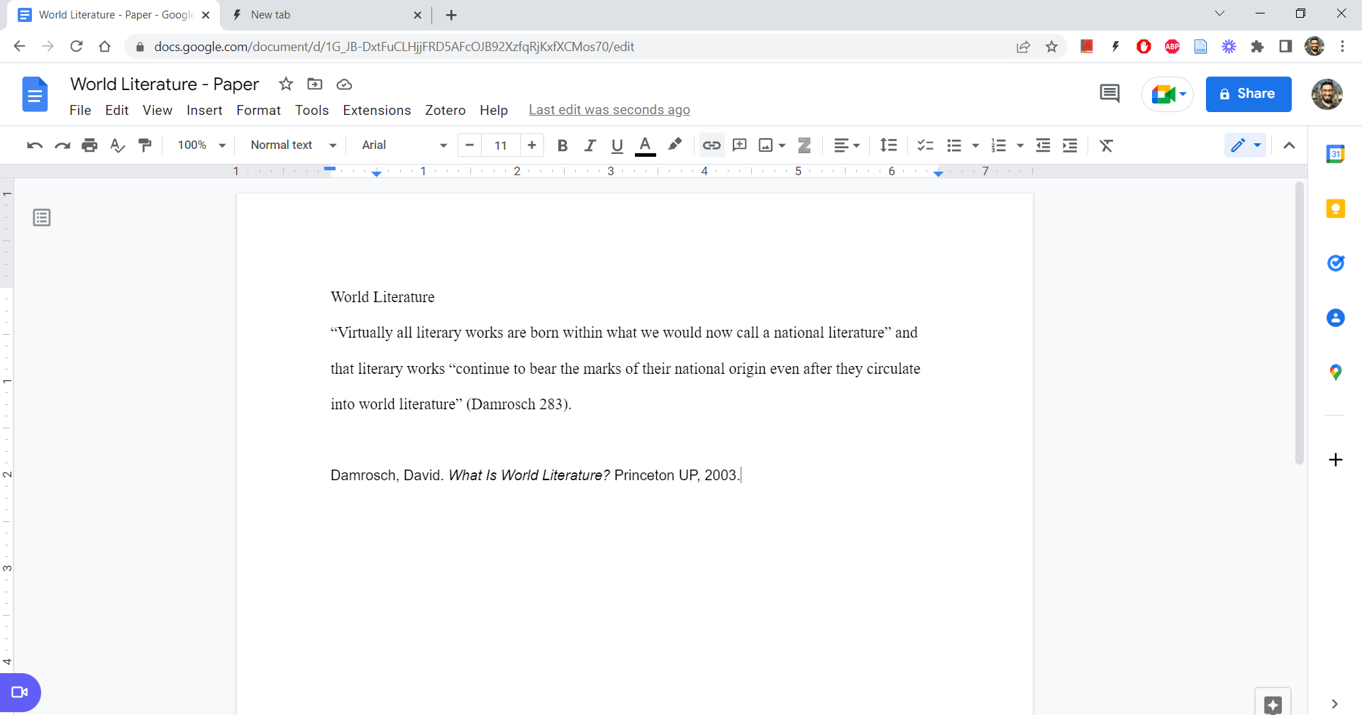Open Google Keep in the side panel
The image size is (1362, 715).
coord(1336,209)
